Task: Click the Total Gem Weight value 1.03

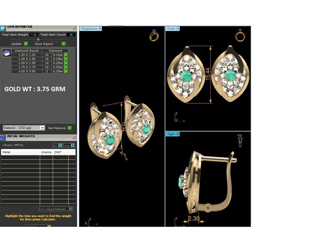Action: [34, 35]
